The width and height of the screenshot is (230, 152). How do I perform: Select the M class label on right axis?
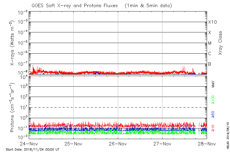210,43
